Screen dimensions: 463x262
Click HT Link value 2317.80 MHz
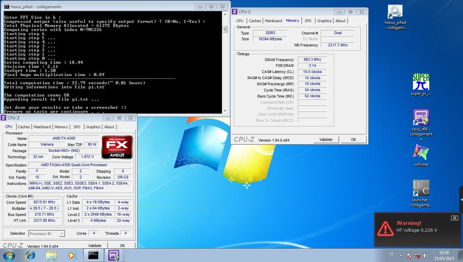tap(44, 221)
